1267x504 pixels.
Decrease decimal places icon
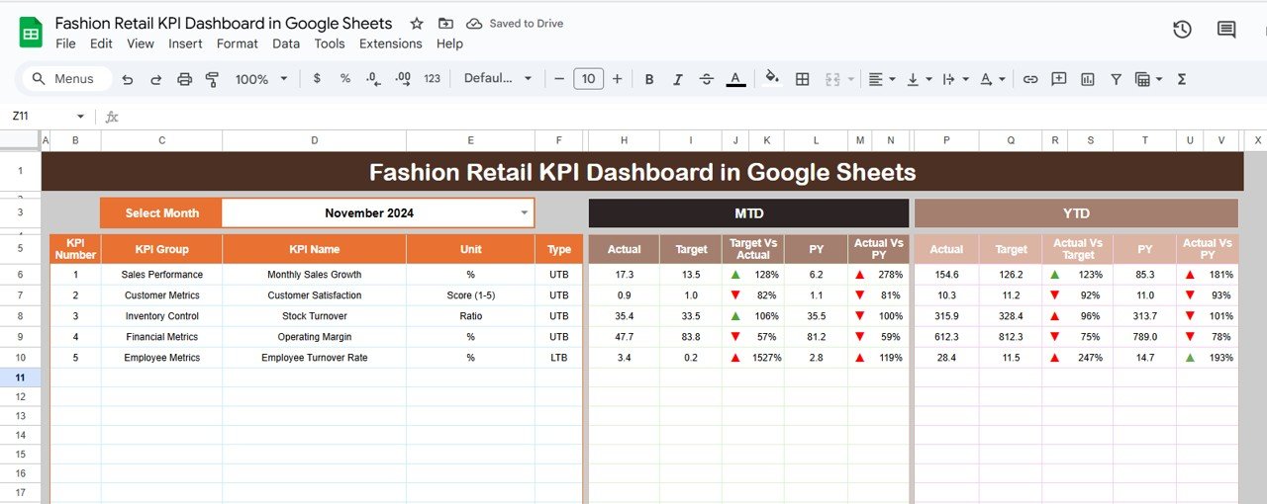tap(372, 79)
